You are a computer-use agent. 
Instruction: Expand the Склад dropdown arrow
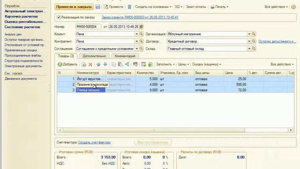tap(249, 49)
